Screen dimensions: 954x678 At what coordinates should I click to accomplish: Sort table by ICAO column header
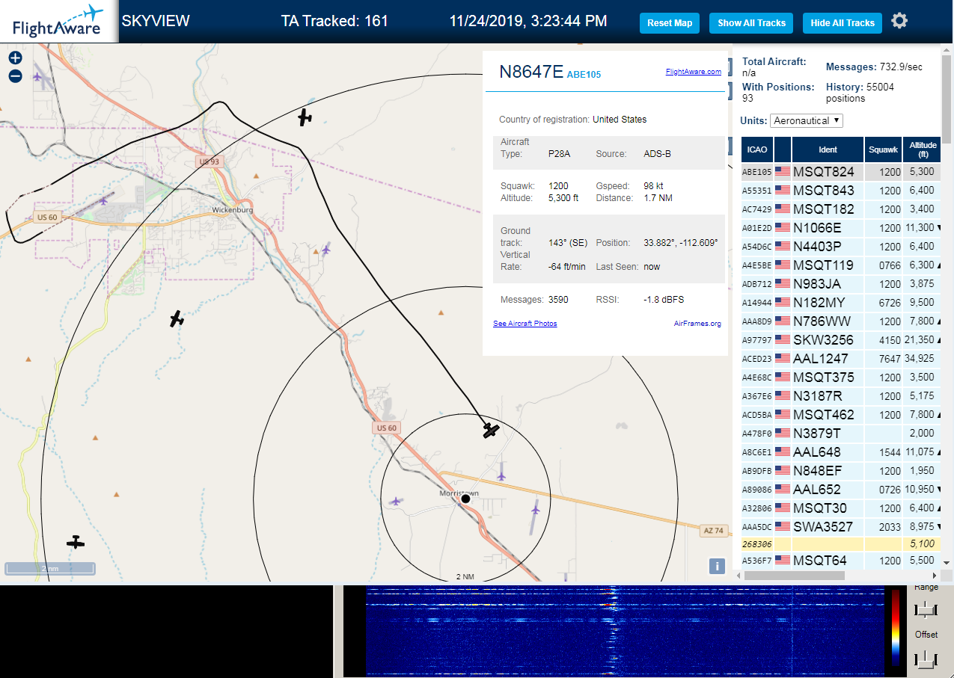[757, 150]
